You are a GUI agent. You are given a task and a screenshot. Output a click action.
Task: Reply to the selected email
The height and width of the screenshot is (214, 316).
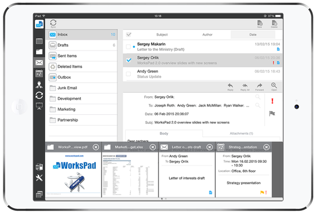(230, 87)
